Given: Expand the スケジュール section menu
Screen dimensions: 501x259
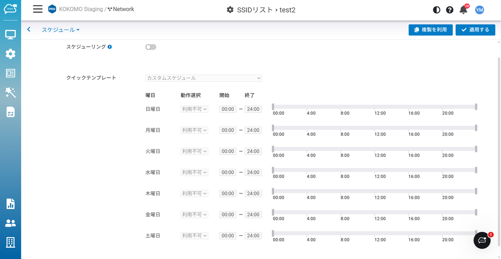Looking at the screenshot, I should pos(61,30).
